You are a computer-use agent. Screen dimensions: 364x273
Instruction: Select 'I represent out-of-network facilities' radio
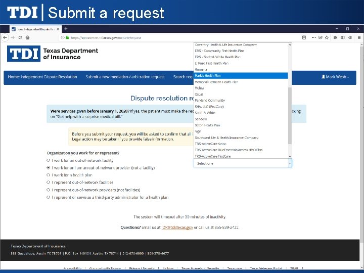point(49,183)
